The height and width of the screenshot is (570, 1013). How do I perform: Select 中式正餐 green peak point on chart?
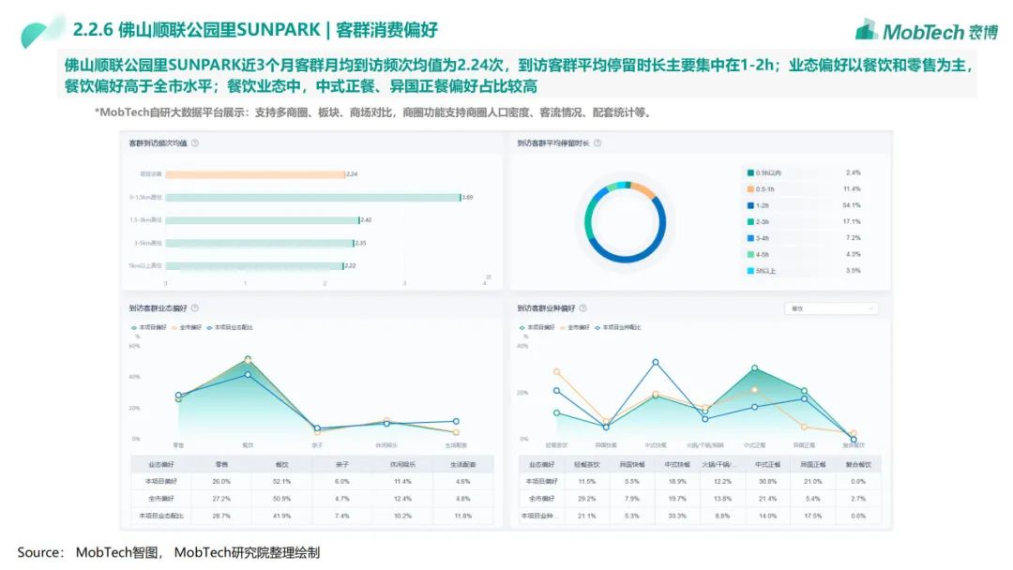(754, 368)
